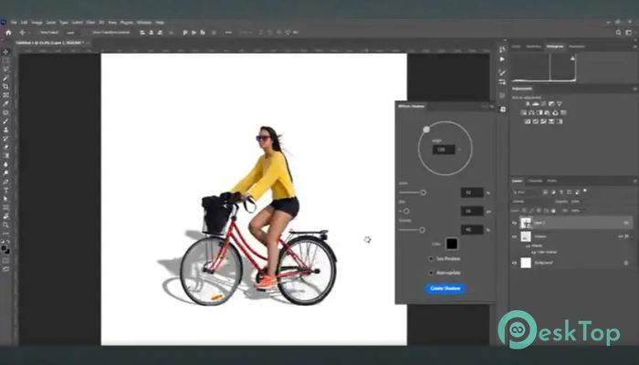
Task: Open the Actions play icon in collapsed dock
Action: (502, 59)
